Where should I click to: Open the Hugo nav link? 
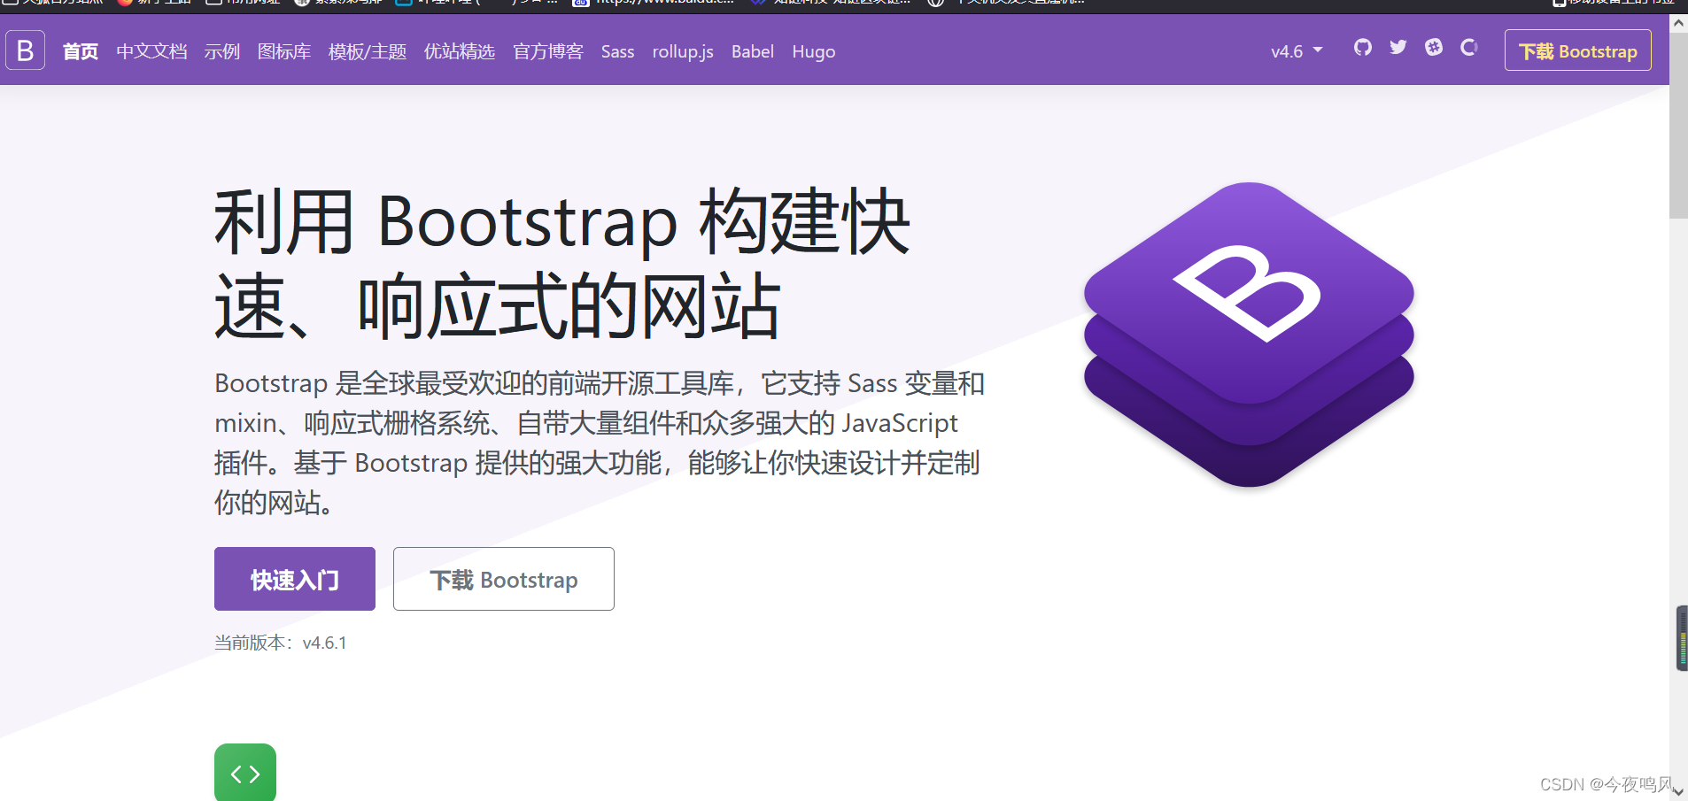click(x=814, y=51)
